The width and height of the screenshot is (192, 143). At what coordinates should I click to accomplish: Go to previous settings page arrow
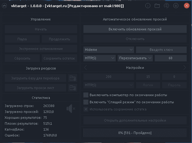point(85,68)
